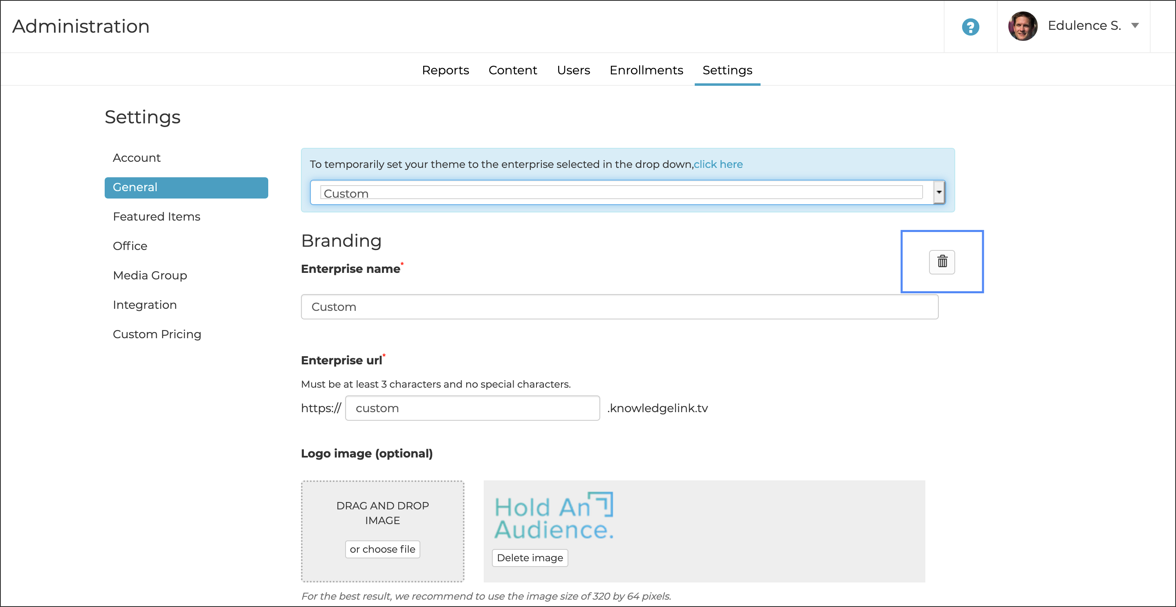Click the drag and drop image area
1176x607 pixels.
[x=382, y=531]
